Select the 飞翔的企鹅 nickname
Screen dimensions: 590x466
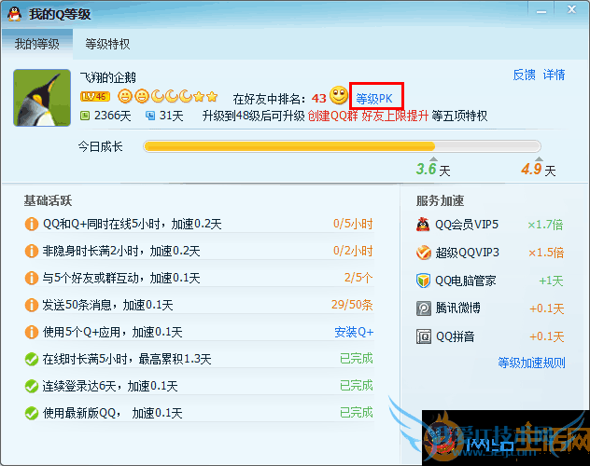click(108, 77)
